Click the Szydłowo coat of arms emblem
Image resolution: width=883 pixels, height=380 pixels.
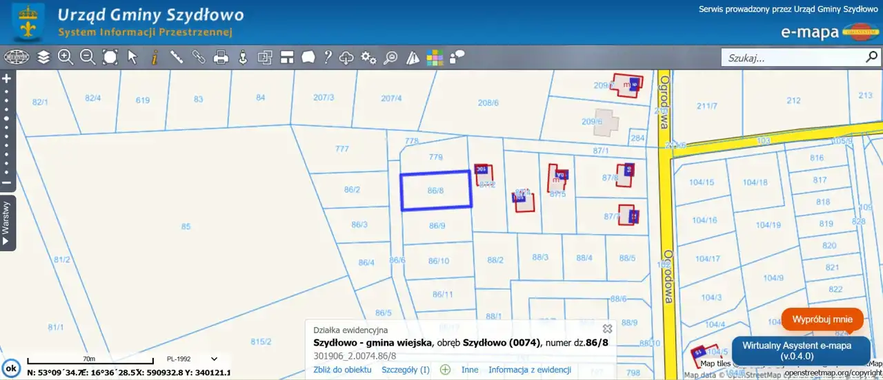(28, 23)
